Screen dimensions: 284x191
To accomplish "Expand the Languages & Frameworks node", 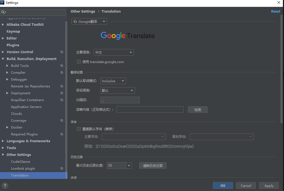I will click(x=3, y=141).
